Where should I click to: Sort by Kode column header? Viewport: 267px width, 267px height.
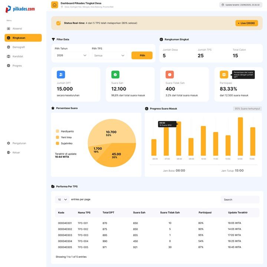(61, 212)
